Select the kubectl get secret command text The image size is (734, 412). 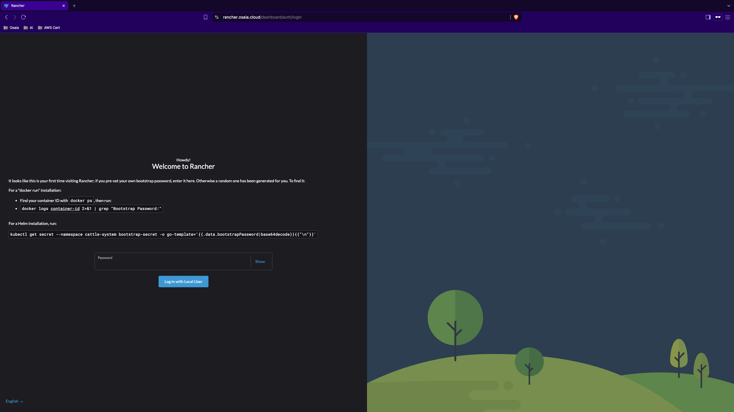[163, 234]
